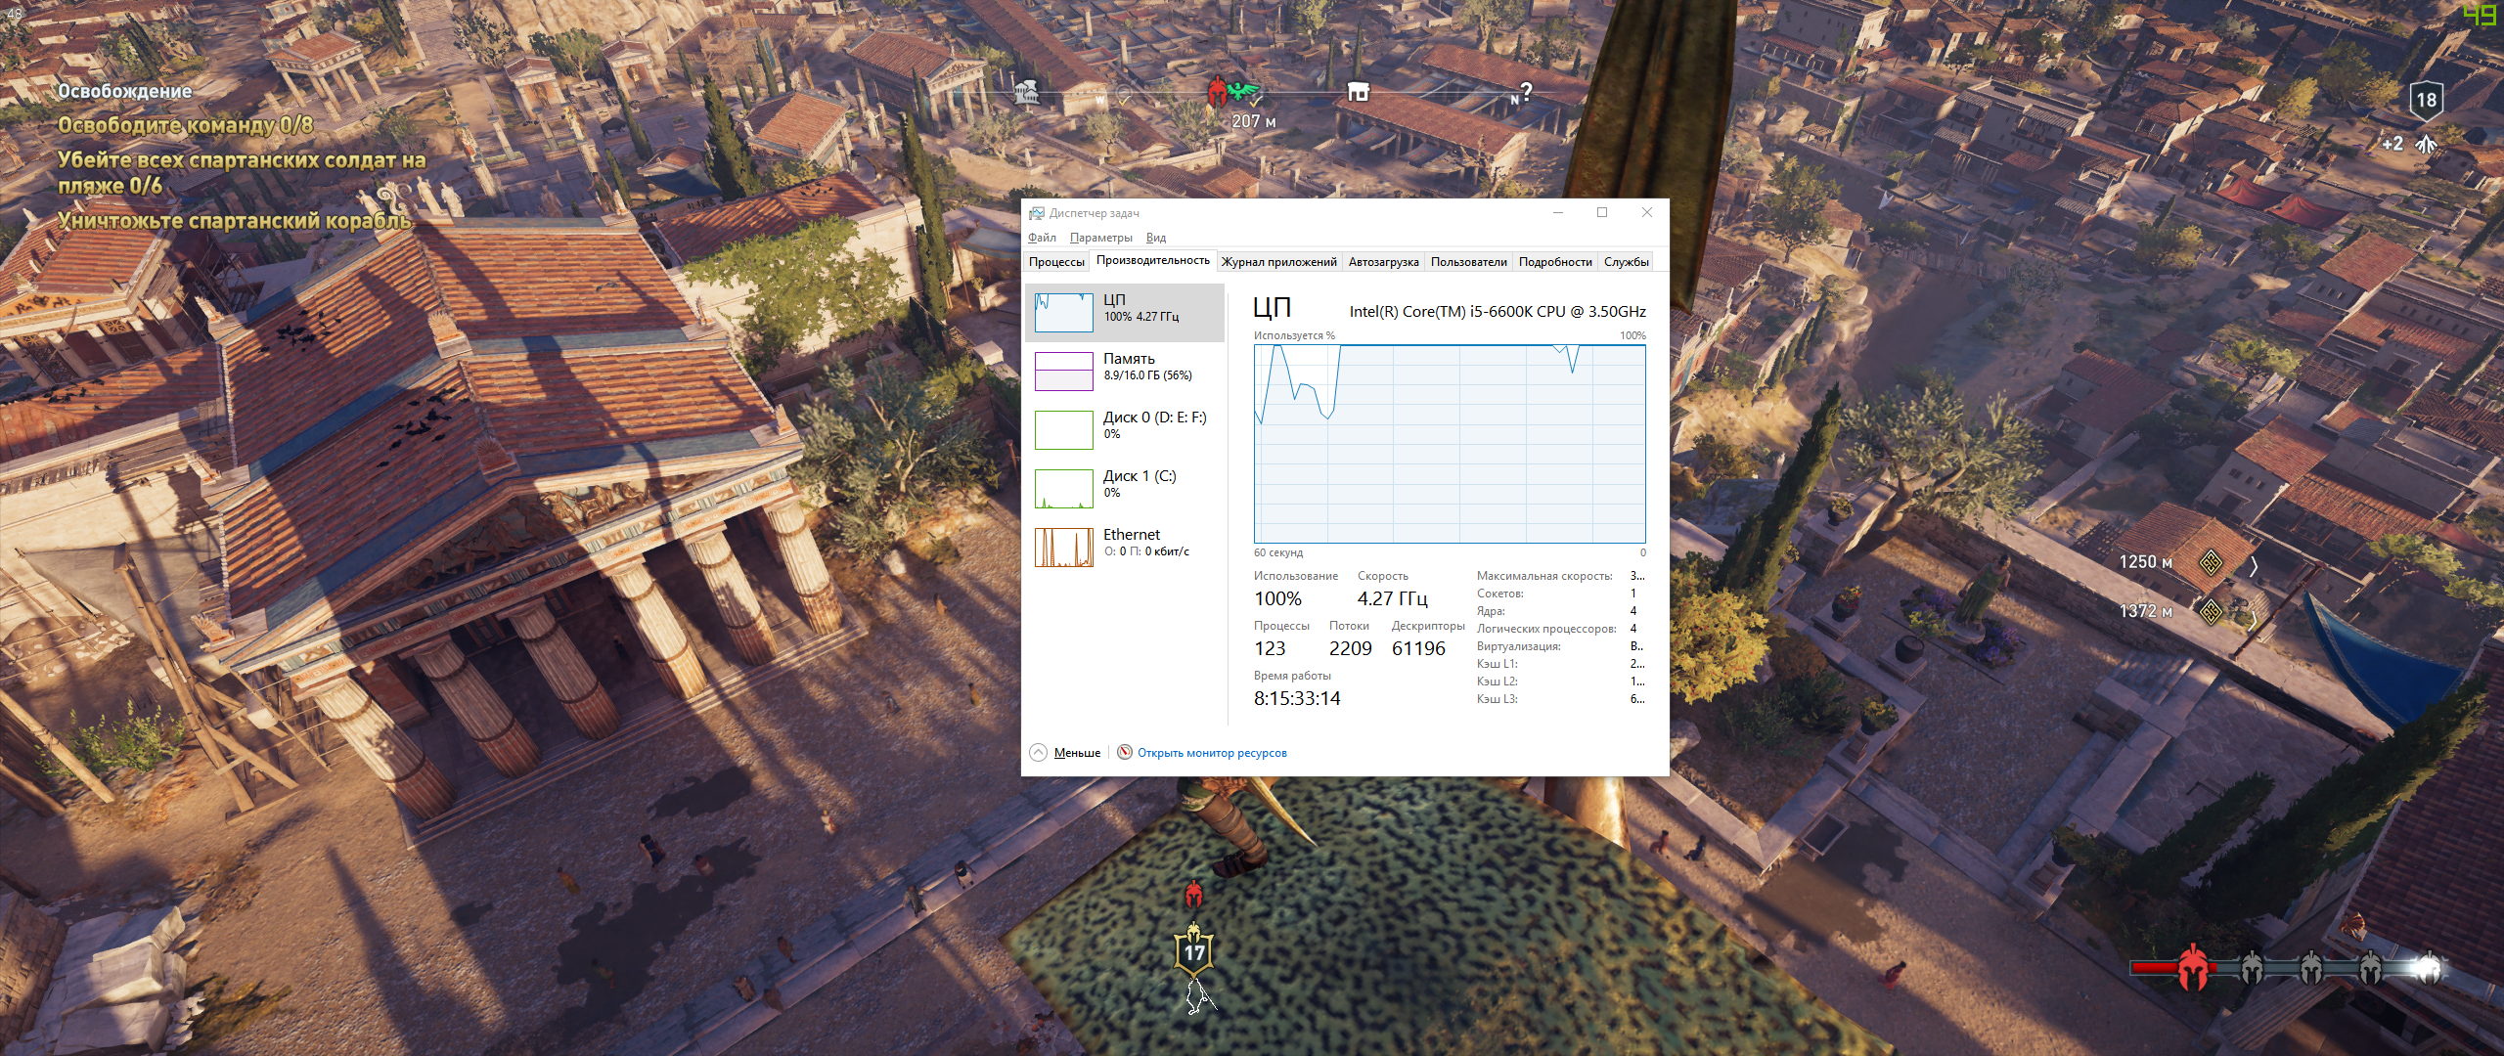Image resolution: width=2504 pixels, height=1056 pixels.
Task: Click the CPU usage graph area
Action: 1450,443
